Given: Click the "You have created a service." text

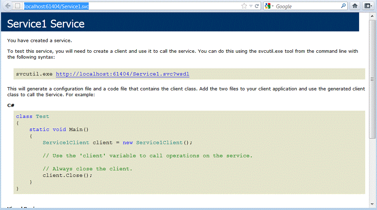Looking at the screenshot, I should pos(39,41).
